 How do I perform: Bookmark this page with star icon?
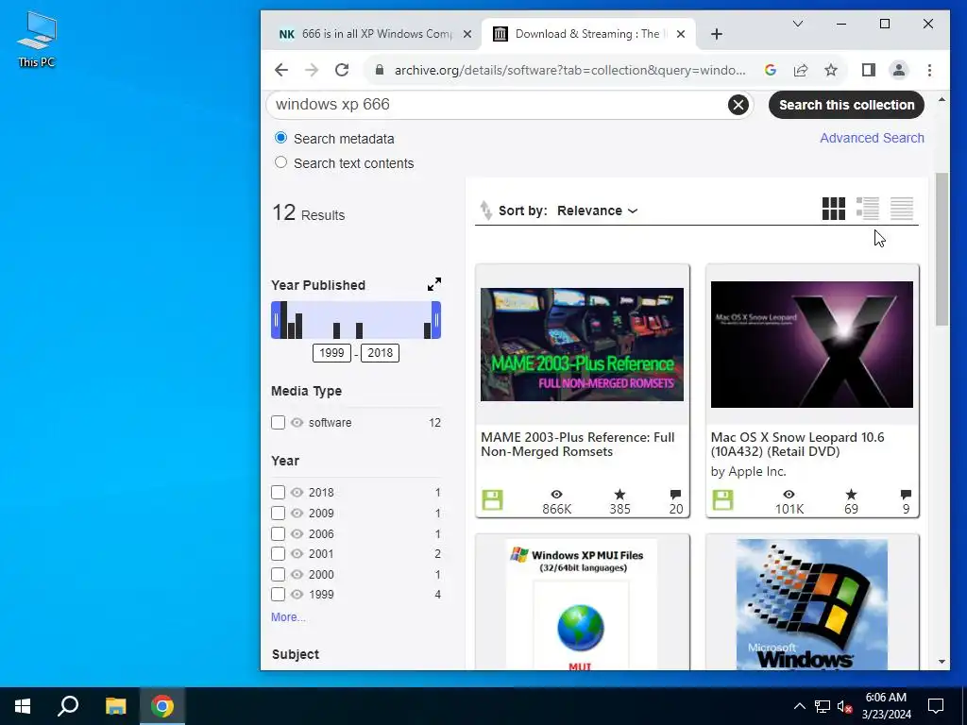pos(831,70)
